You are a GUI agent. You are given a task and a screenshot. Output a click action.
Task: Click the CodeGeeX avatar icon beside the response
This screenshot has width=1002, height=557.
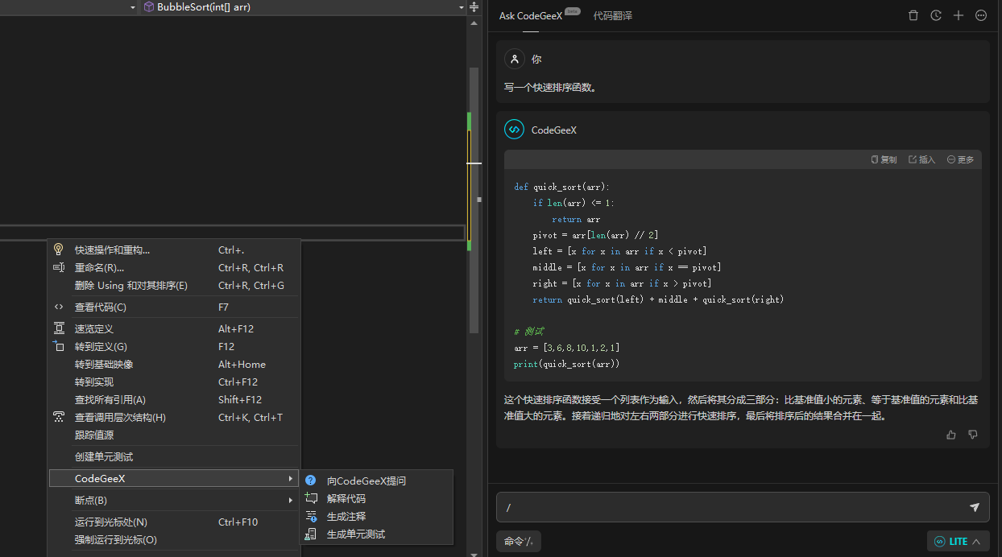pyautogui.click(x=514, y=129)
